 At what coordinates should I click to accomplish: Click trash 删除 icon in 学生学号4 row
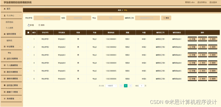tap(211, 63)
